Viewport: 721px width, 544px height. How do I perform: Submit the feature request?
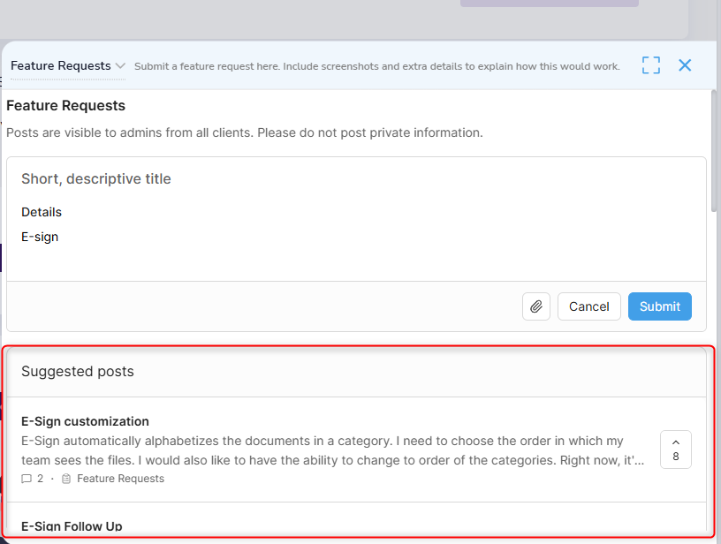[x=659, y=306]
